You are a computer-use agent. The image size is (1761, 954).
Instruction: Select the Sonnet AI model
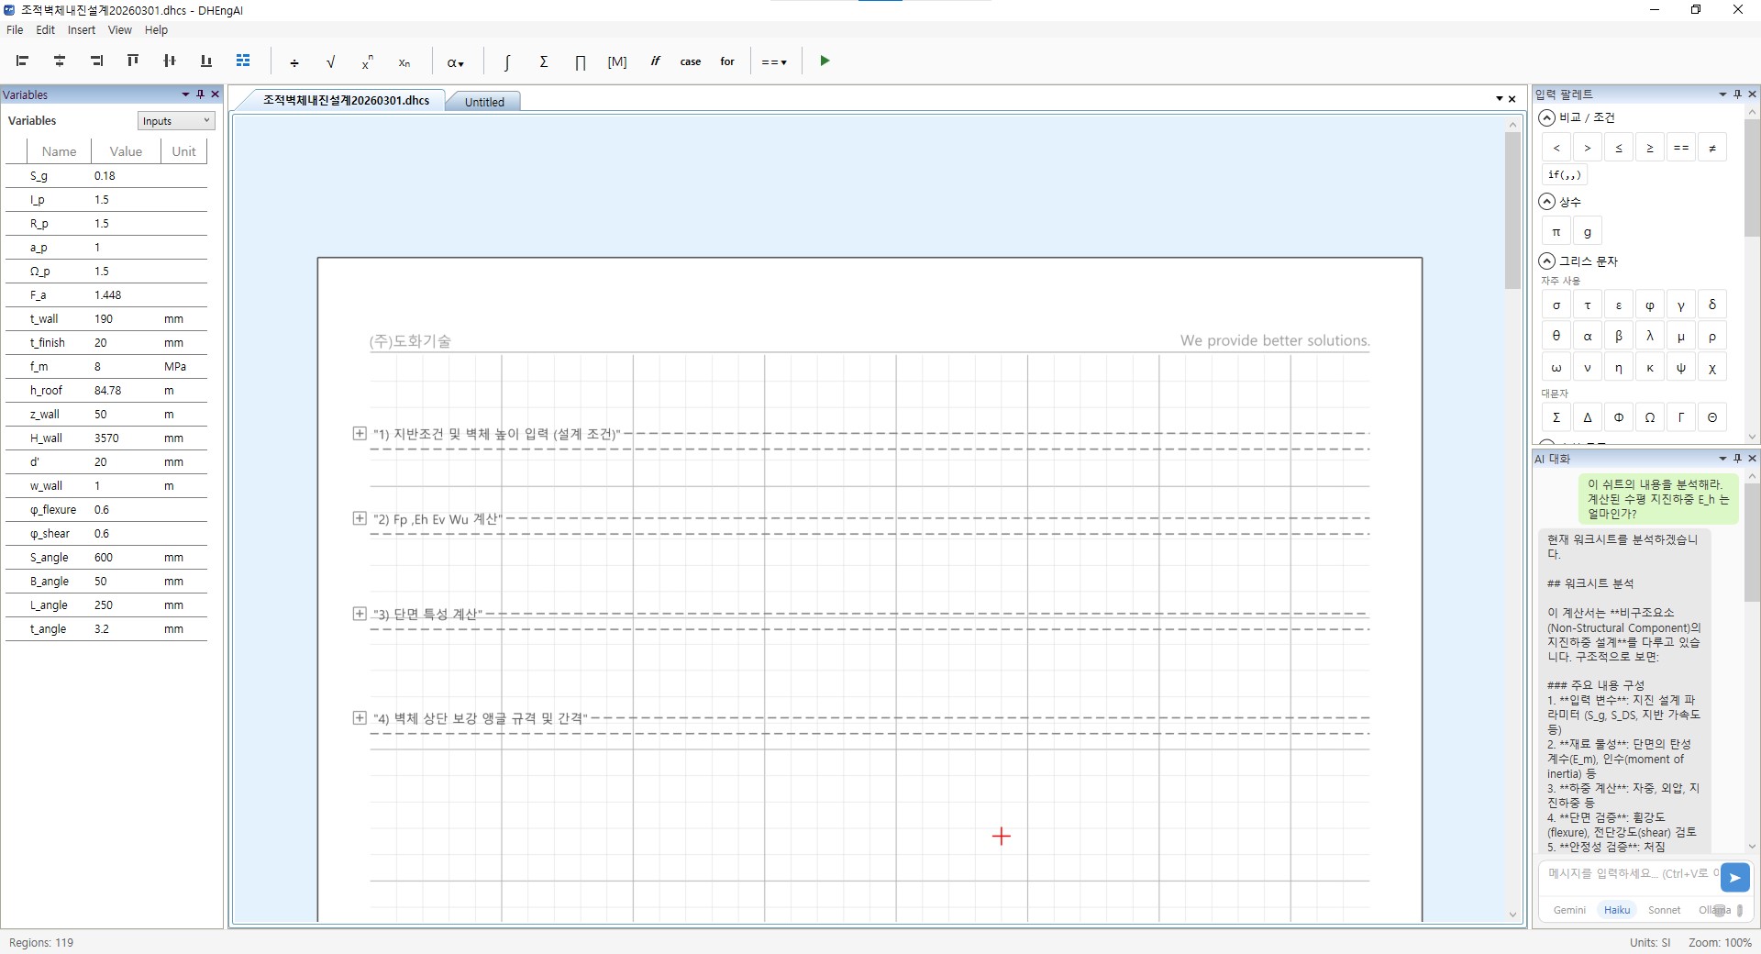[x=1664, y=910]
